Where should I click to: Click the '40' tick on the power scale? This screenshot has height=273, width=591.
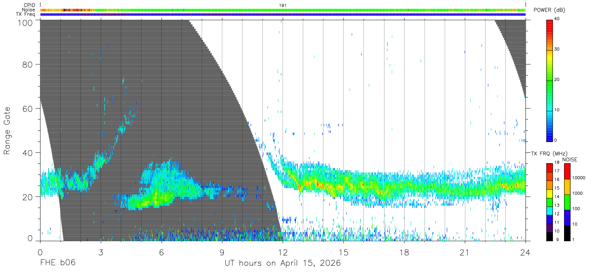point(557,20)
